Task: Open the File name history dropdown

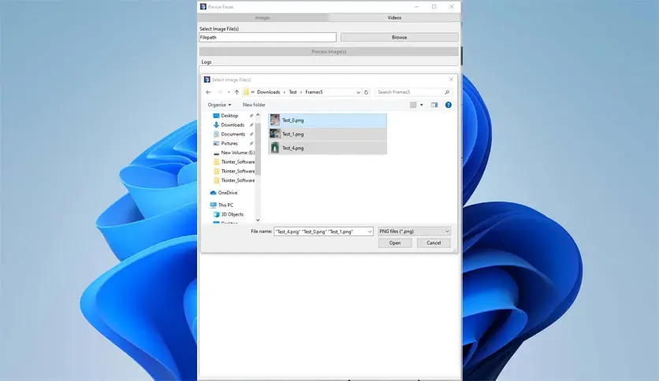Action: click(369, 231)
